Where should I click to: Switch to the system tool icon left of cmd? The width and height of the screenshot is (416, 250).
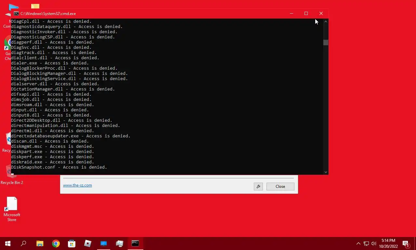pos(120,243)
